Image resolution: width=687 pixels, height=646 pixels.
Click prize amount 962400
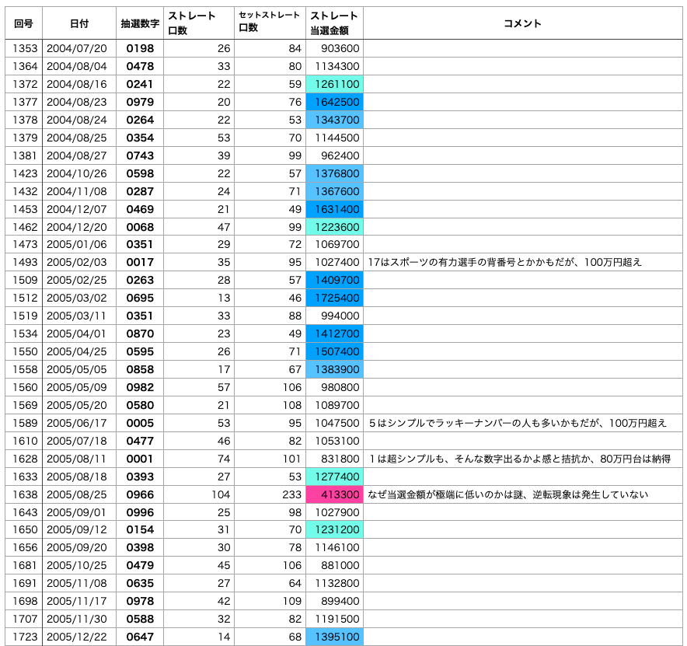pyautogui.click(x=334, y=155)
